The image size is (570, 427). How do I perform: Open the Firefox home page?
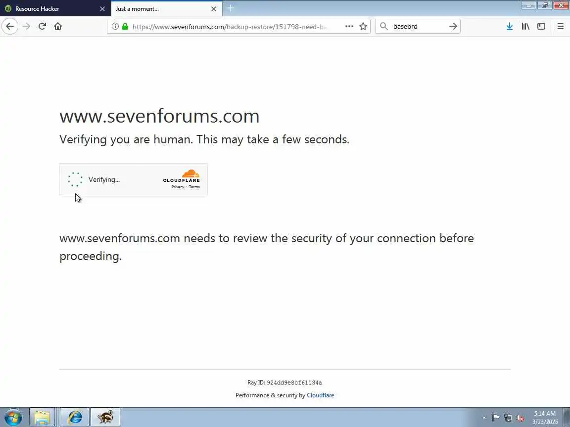(x=58, y=26)
